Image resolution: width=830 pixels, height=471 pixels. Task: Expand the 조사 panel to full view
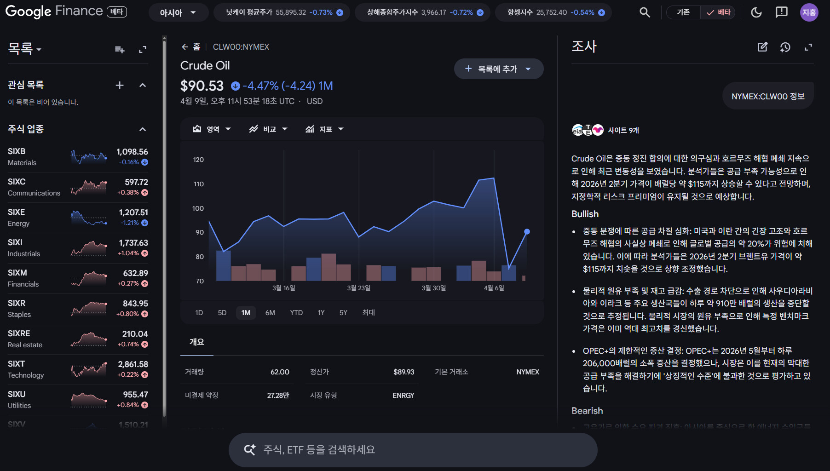(x=808, y=47)
